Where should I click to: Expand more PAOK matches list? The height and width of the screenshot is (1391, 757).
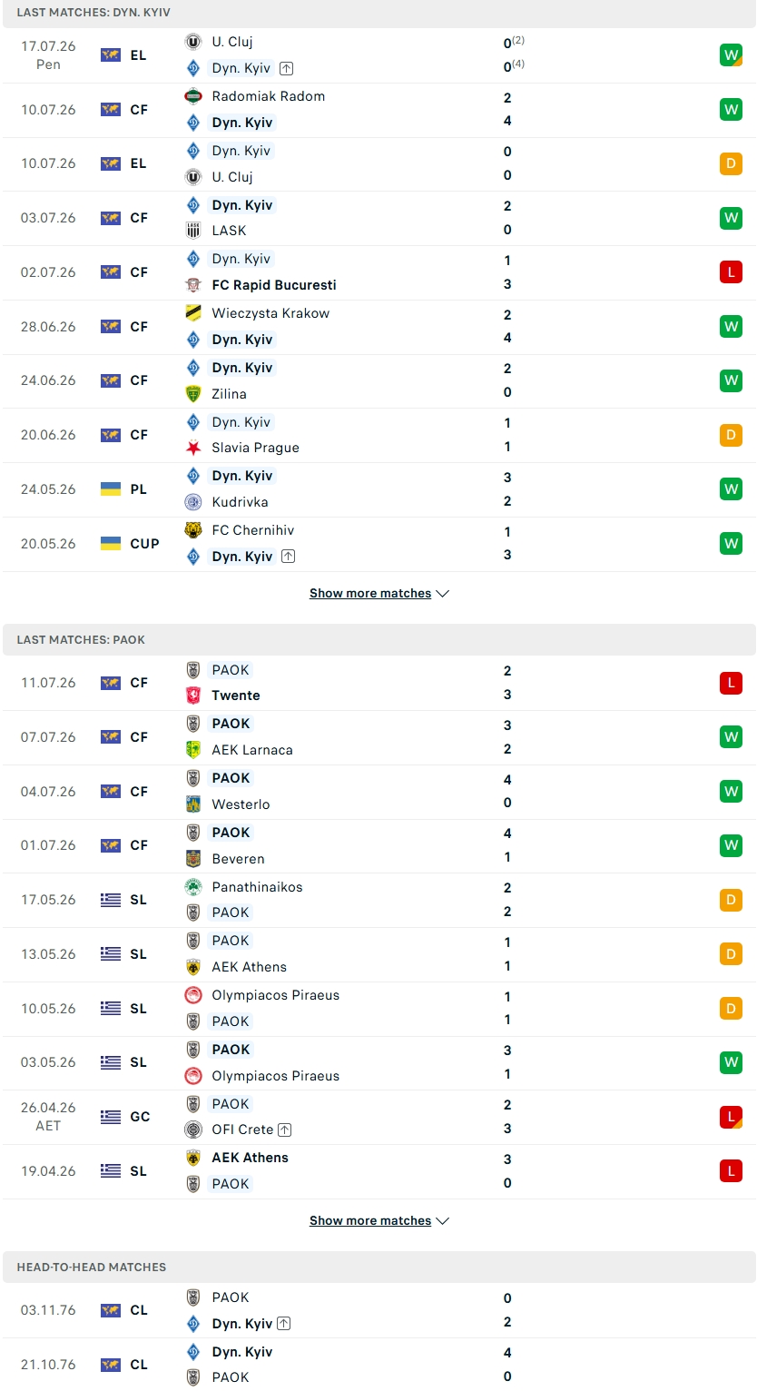pos(379,1221)
